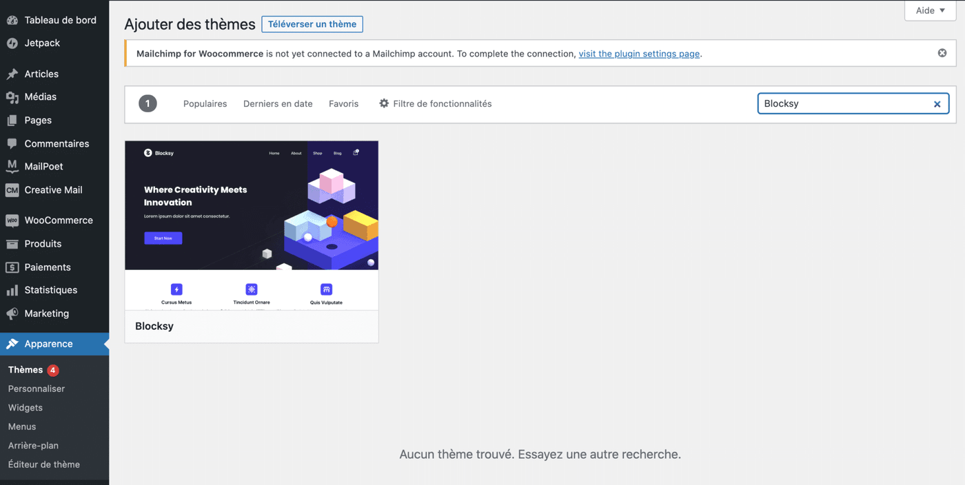Dismiss the Mailchimp notification

click(942, 53)
